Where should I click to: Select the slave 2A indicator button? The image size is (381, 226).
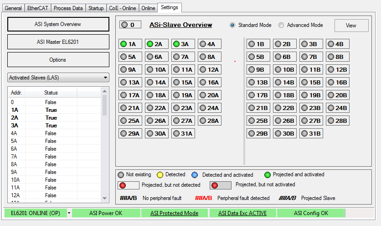point(156,44)
